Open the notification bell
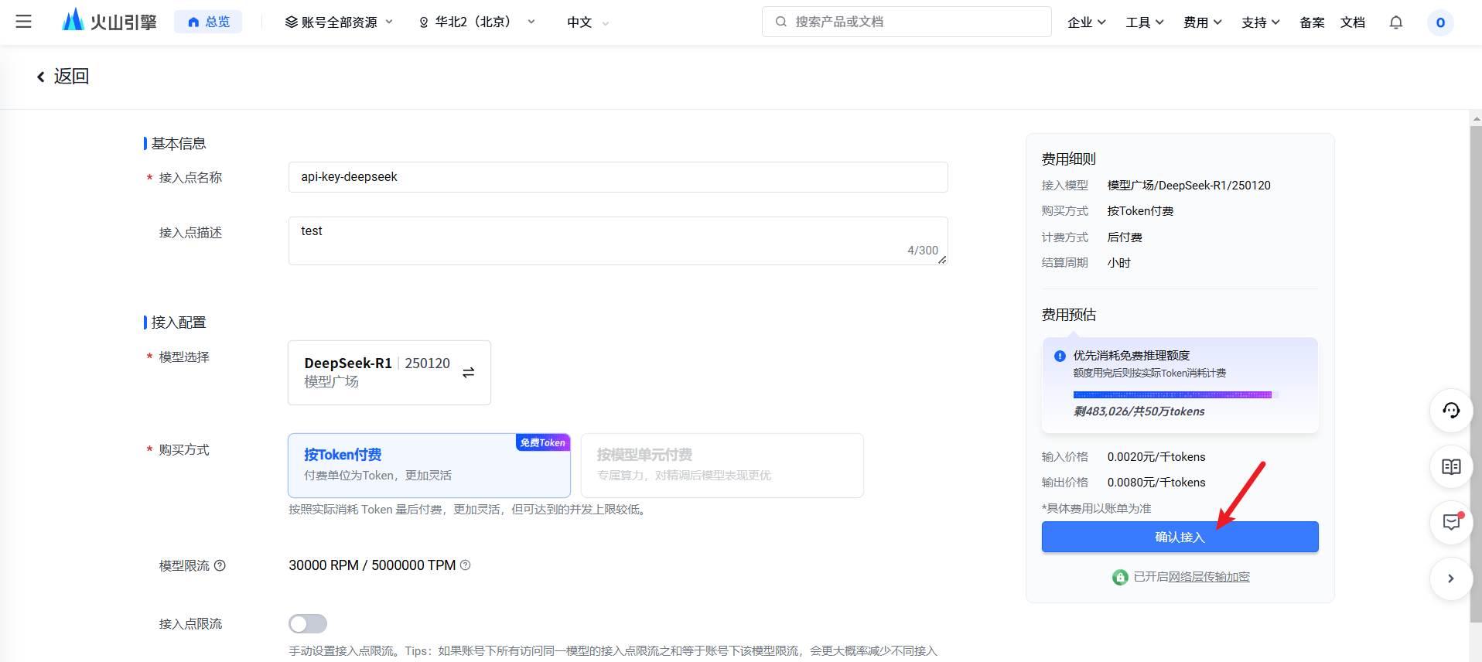The height and width of the screenshot is (662, 1482). tap(1395, 22)
